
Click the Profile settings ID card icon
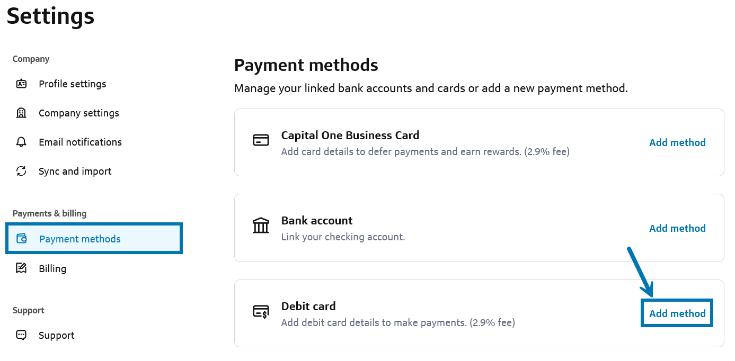21,84
